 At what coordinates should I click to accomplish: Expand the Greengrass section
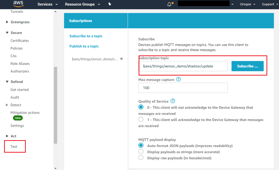[7, 22]
